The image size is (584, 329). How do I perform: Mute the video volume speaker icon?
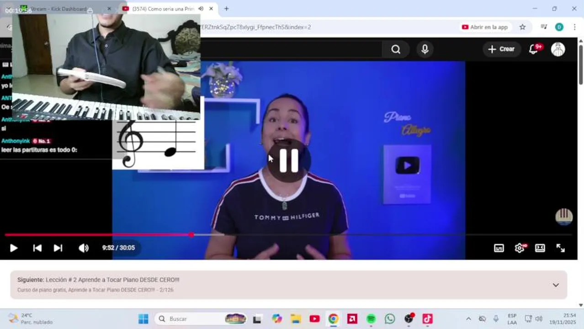84,248
